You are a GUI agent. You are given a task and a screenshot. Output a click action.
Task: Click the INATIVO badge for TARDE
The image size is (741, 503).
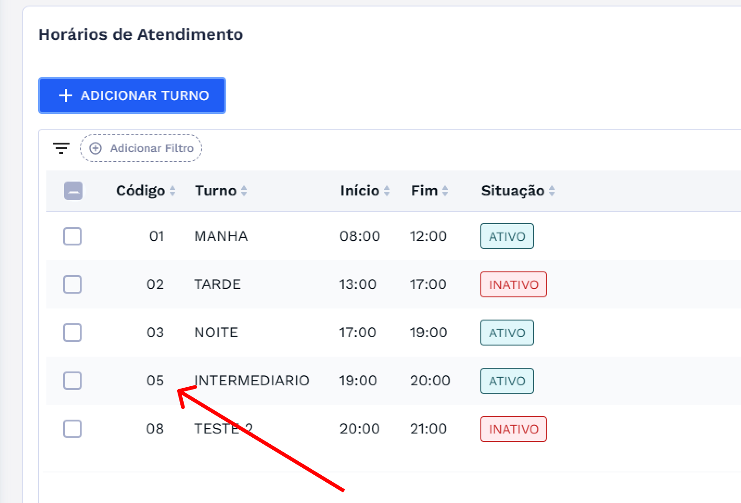point(513,284)
